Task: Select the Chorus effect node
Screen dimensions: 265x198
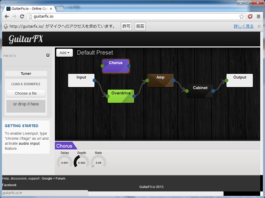Action: pyautogui.click(x=116, y=66)
